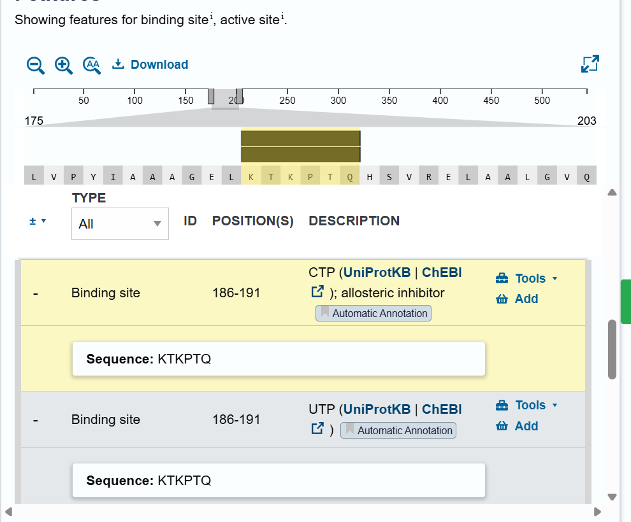Open Tools dropdown for CTP binding site
This screenshot has width=631, height=522.
tap(526, 278)
